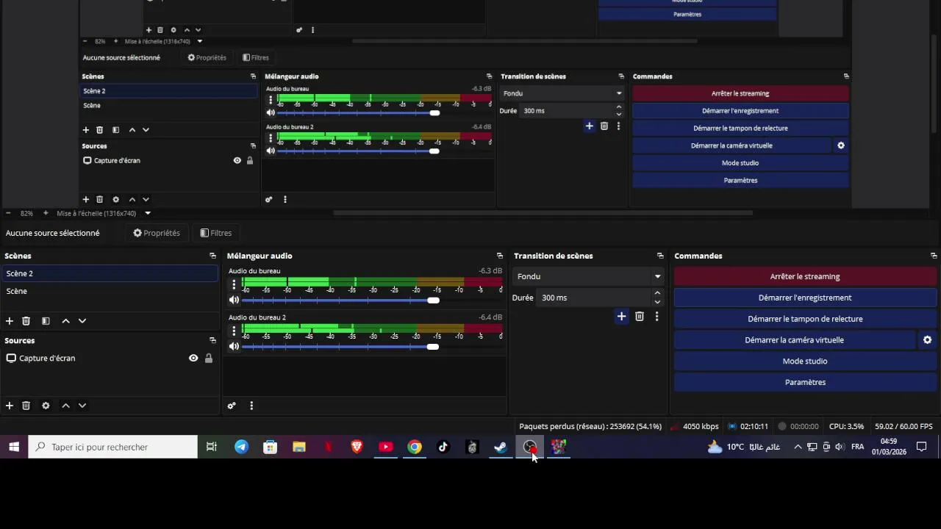The width and height of the screenshot is (941, 529).
Task: Click the Taper ici pour rechercher search box
Action: click(113, 447)
